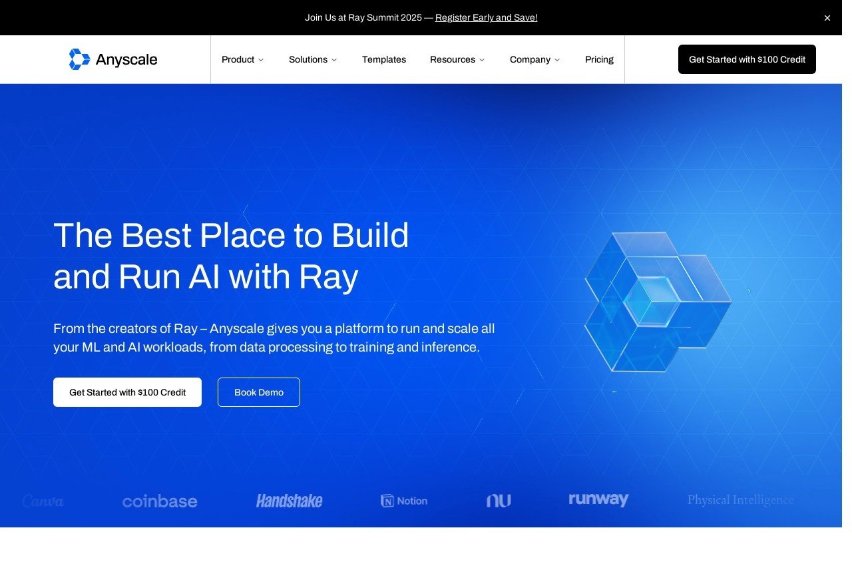This screenshot has width=852, height=568.
Task: Open the Solutions navigation menu
Action: [313, 59]
